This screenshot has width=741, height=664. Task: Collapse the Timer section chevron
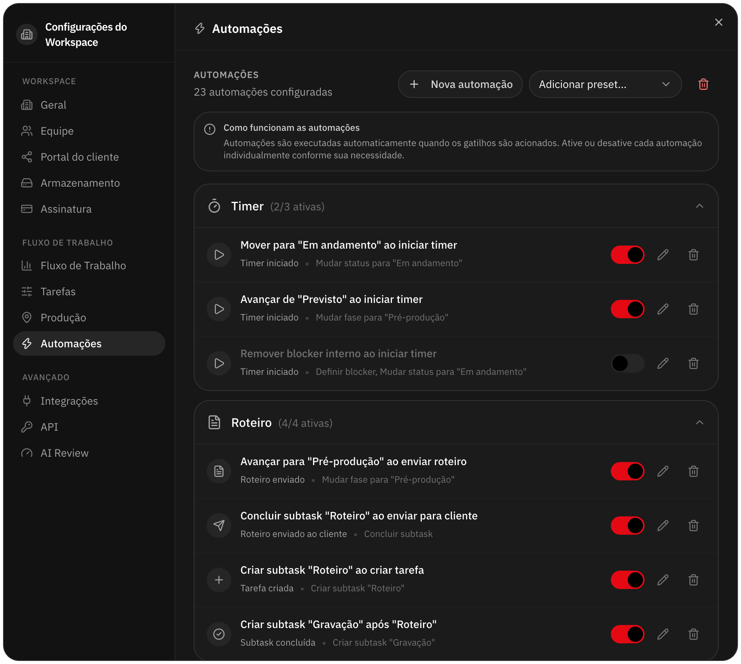700,206
